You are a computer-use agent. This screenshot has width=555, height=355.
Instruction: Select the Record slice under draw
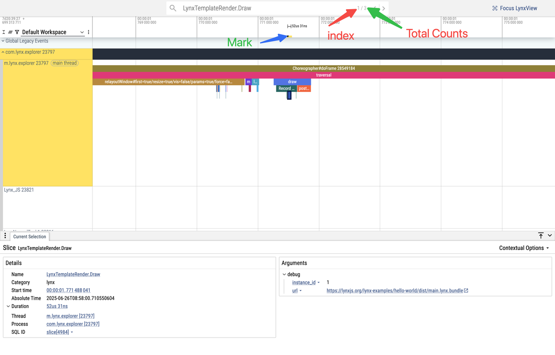point(286,89)
